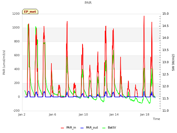Click the 14.0 right axis tick label
The image size is (177, 133).
click(x=165, y=38)
